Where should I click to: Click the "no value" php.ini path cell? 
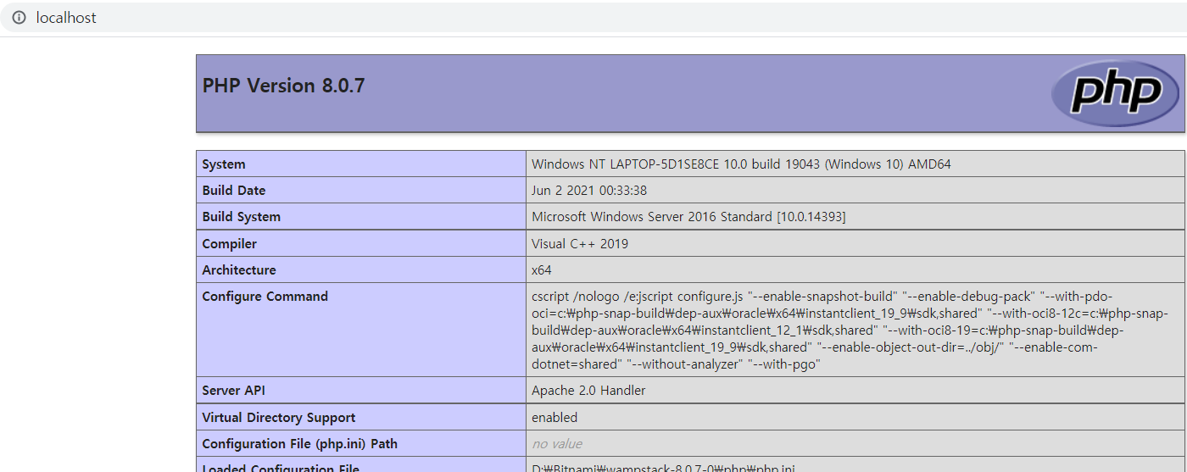click(x=557, y=444)
